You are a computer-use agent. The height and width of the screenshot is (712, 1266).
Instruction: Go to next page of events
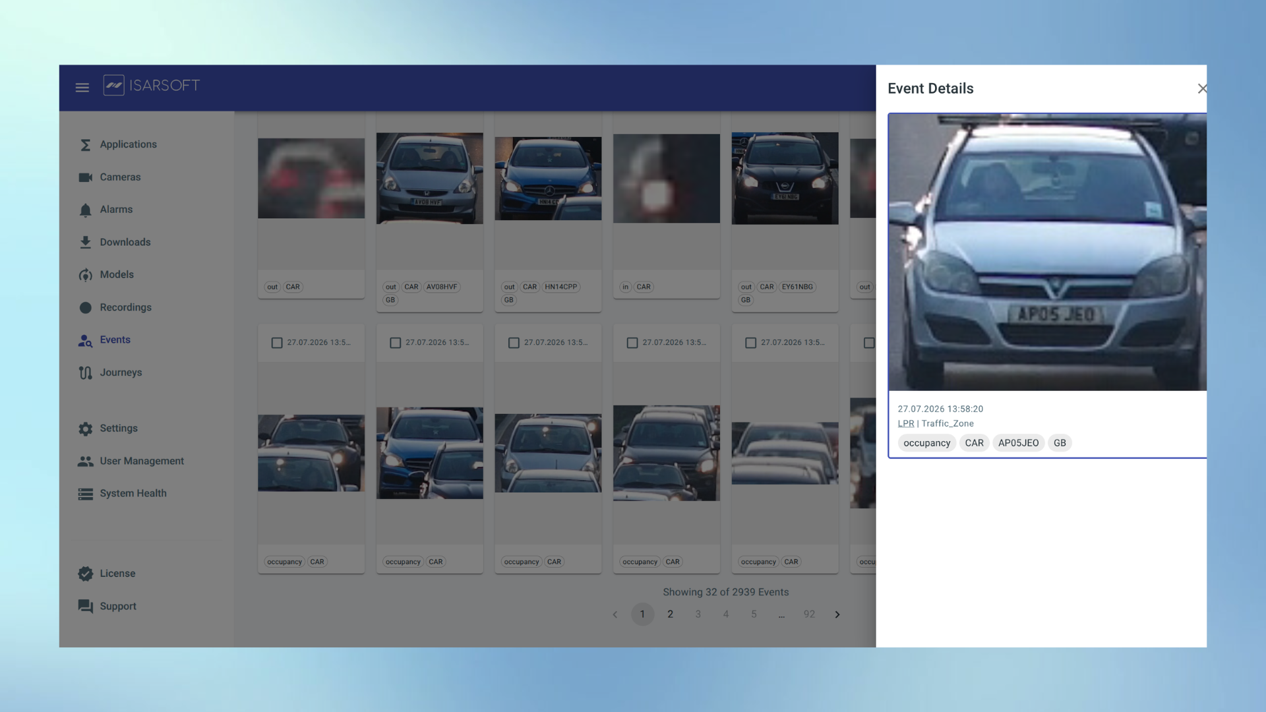(837, 614)
